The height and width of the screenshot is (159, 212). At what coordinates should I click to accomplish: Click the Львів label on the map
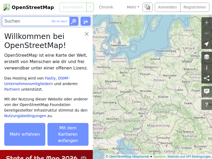(x=188, y=103)
